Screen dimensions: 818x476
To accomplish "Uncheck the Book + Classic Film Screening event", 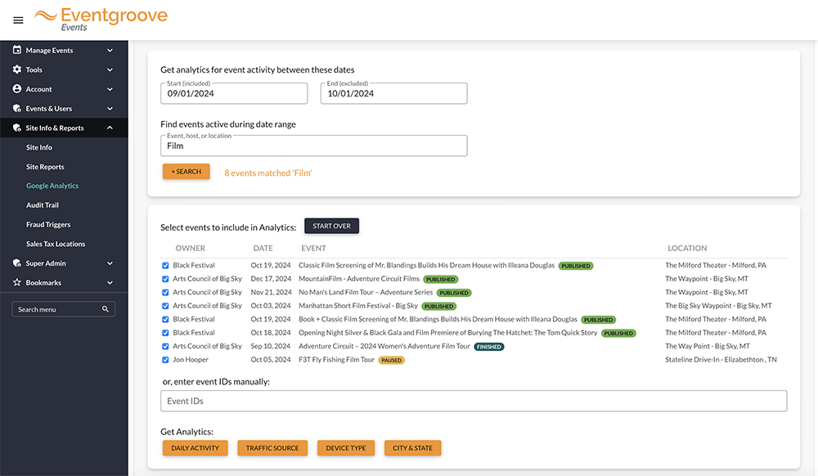I will pyautogui.click(x=165, y=319).
